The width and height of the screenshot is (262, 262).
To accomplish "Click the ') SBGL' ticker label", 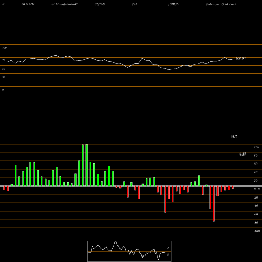I will [x=173, y=4].
